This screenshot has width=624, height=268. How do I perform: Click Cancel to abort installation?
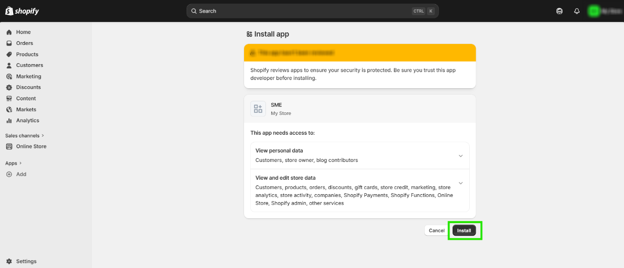436,230
